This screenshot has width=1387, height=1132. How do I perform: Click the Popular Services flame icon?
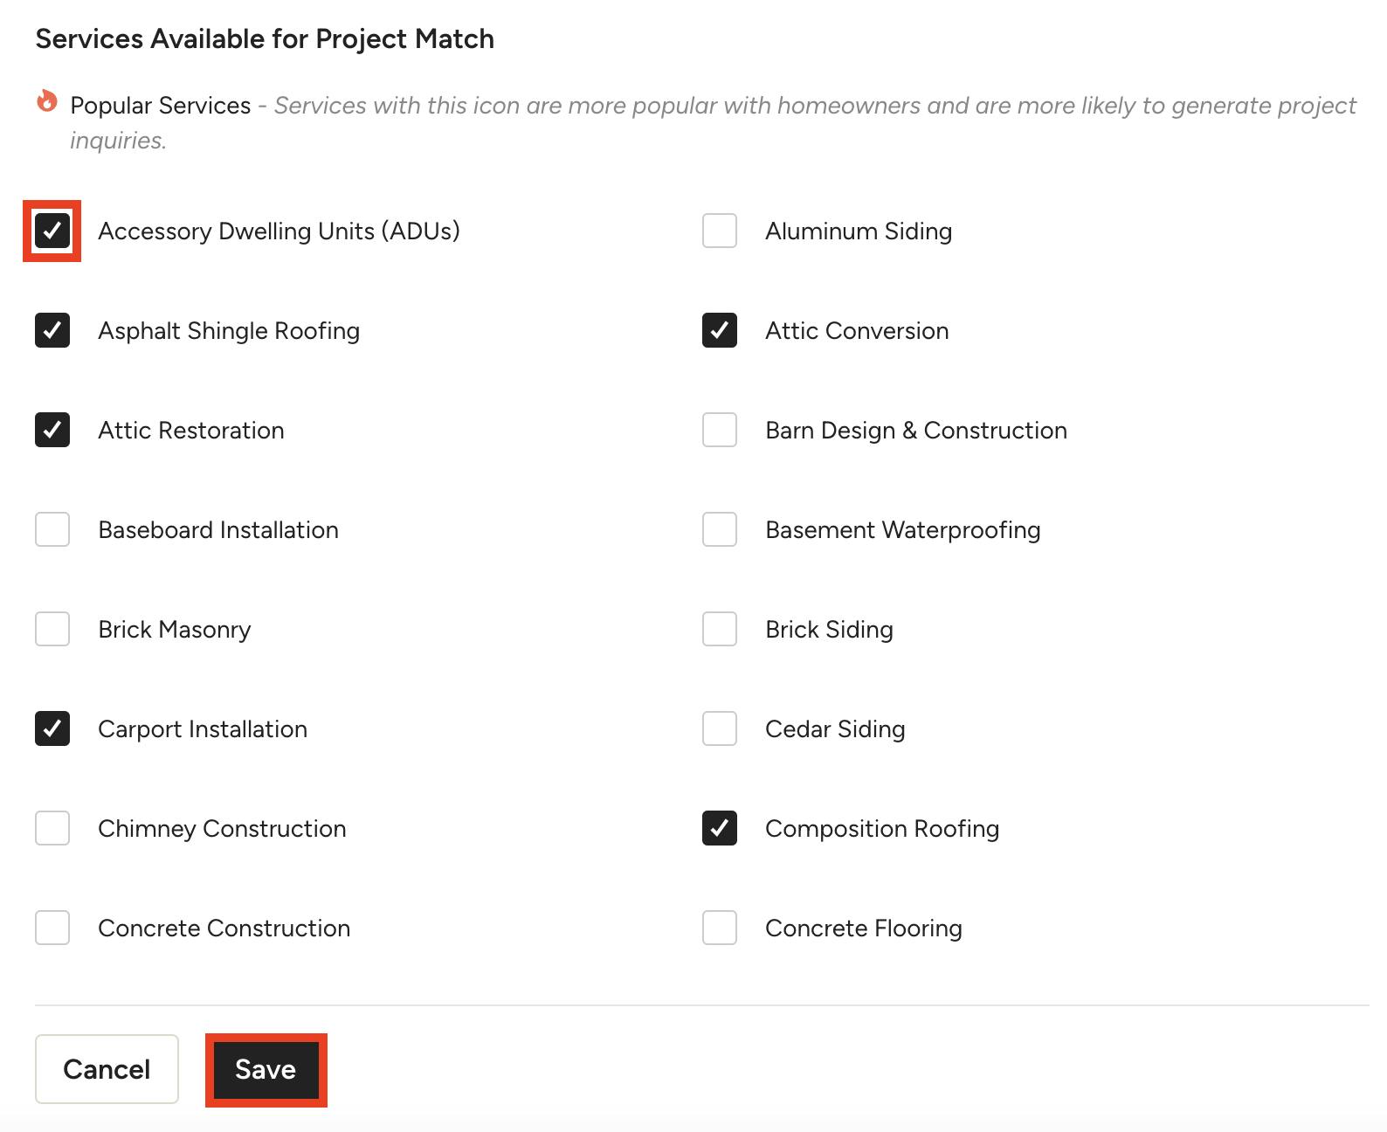[47, 101]
